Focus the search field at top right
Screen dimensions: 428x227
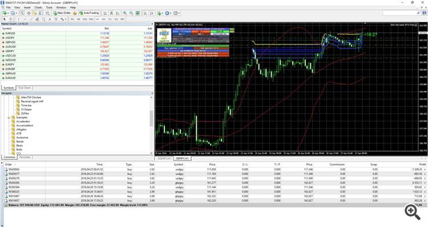tap(400, 13)
